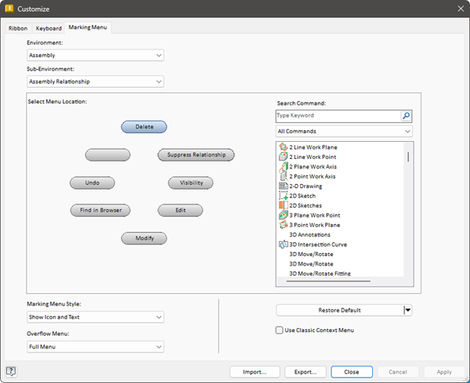Click the 2D Sketches command icon
The image size is (470, 383).
(x=284, y=205)
